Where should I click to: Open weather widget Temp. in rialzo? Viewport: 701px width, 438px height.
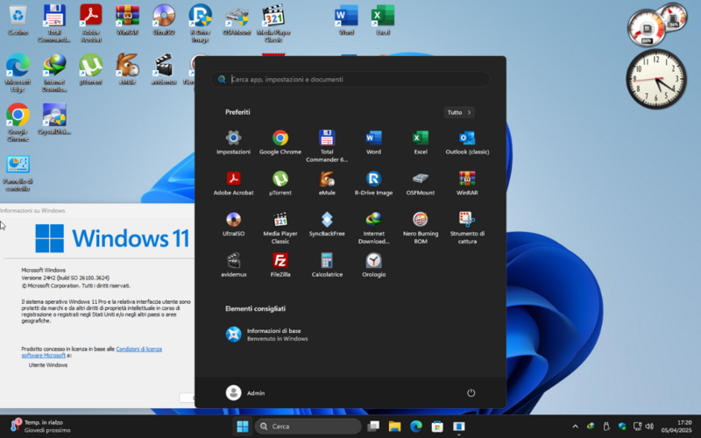[39, 426]
